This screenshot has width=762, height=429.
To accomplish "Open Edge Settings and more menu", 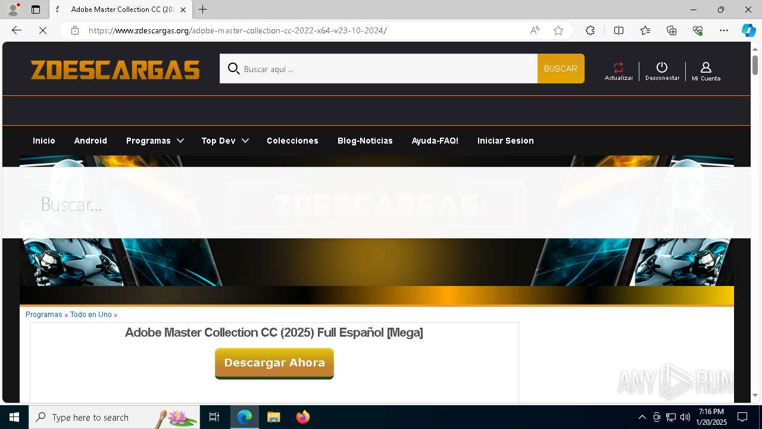I will (724, 30).
